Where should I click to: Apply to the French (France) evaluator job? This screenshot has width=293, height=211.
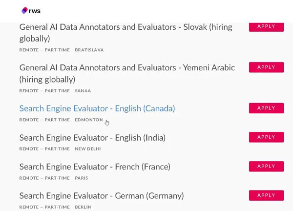click(x=266, y=167)
